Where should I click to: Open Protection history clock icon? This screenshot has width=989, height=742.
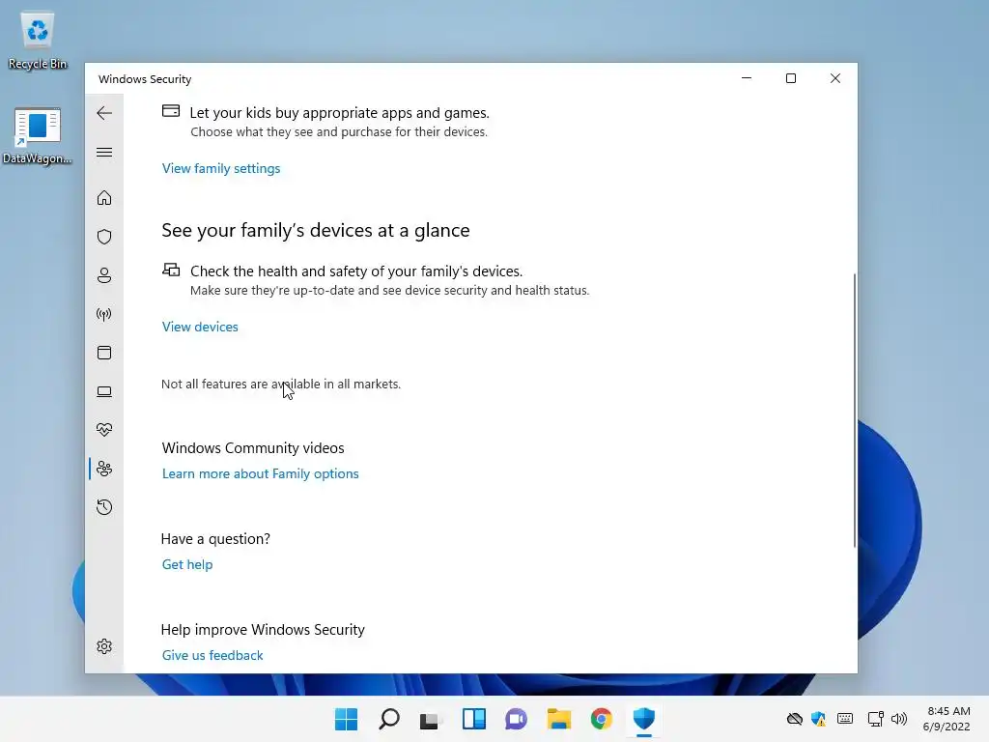(x=104, y=507)
